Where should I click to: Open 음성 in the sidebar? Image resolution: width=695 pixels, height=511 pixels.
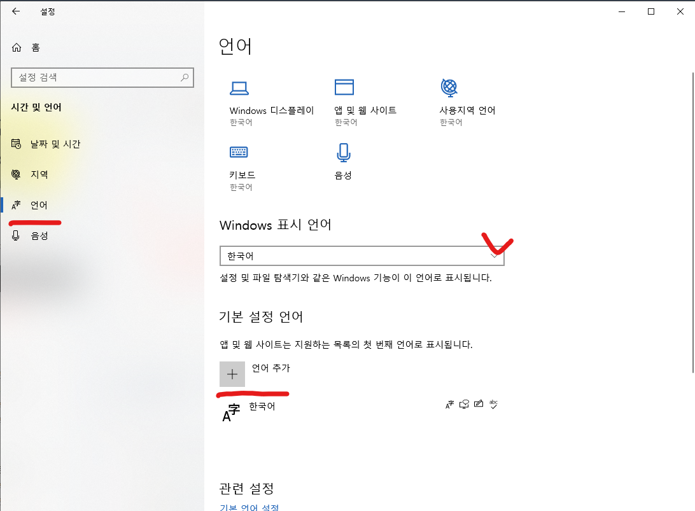(39, 236)
